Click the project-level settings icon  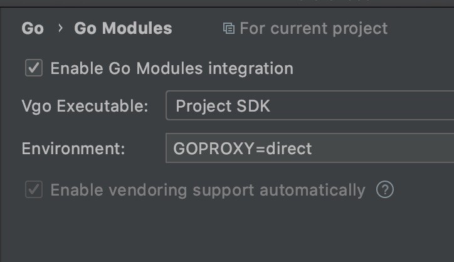point(229,28)
